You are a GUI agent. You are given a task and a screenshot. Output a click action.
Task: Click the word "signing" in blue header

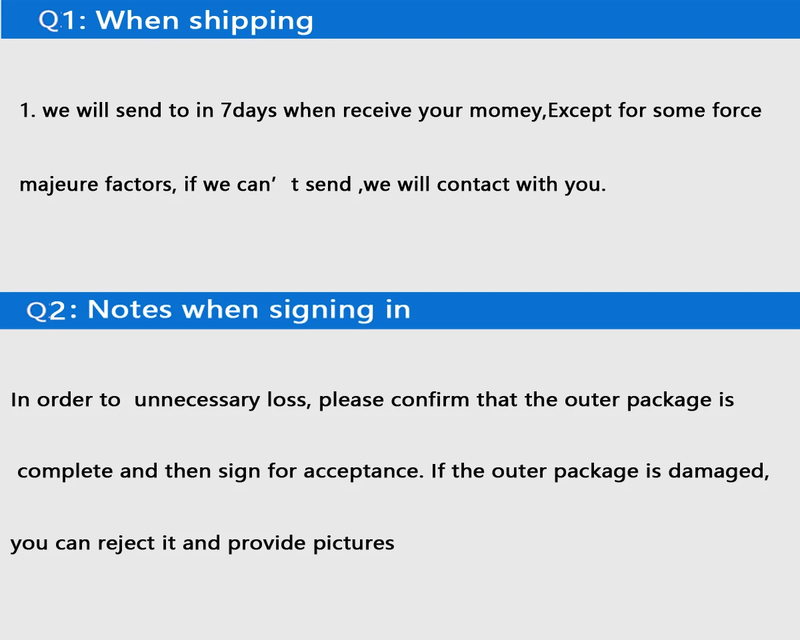click(x=321, y=311)
